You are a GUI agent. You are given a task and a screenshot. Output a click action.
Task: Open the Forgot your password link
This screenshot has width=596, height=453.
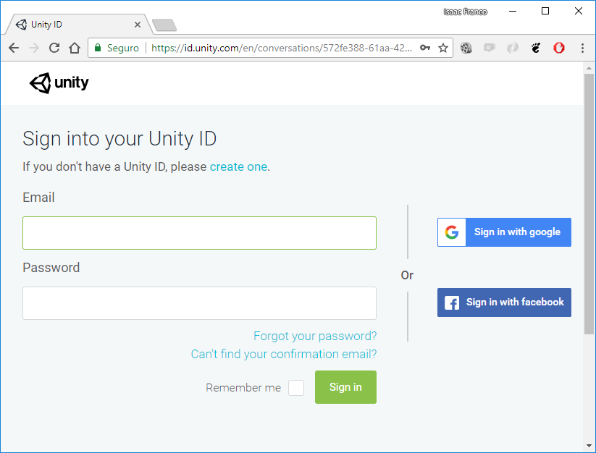[x=315, y=336]
